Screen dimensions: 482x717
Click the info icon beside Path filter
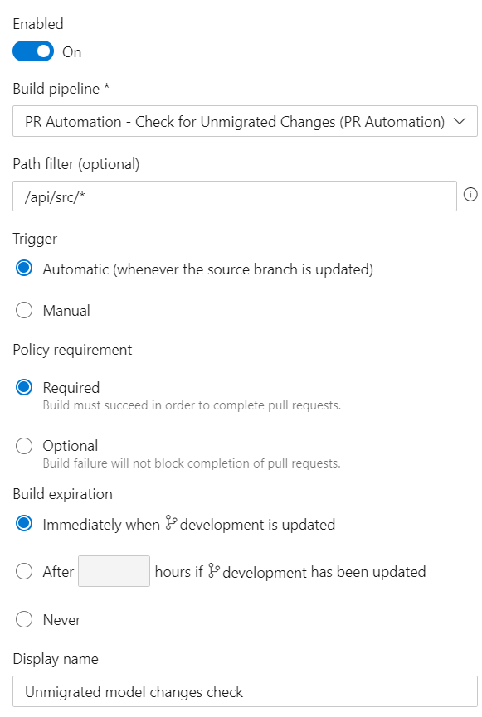[470, 196]
